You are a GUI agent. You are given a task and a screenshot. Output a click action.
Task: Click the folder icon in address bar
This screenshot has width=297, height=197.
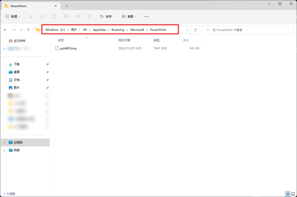pyautogui.click(x=38, y=30)
